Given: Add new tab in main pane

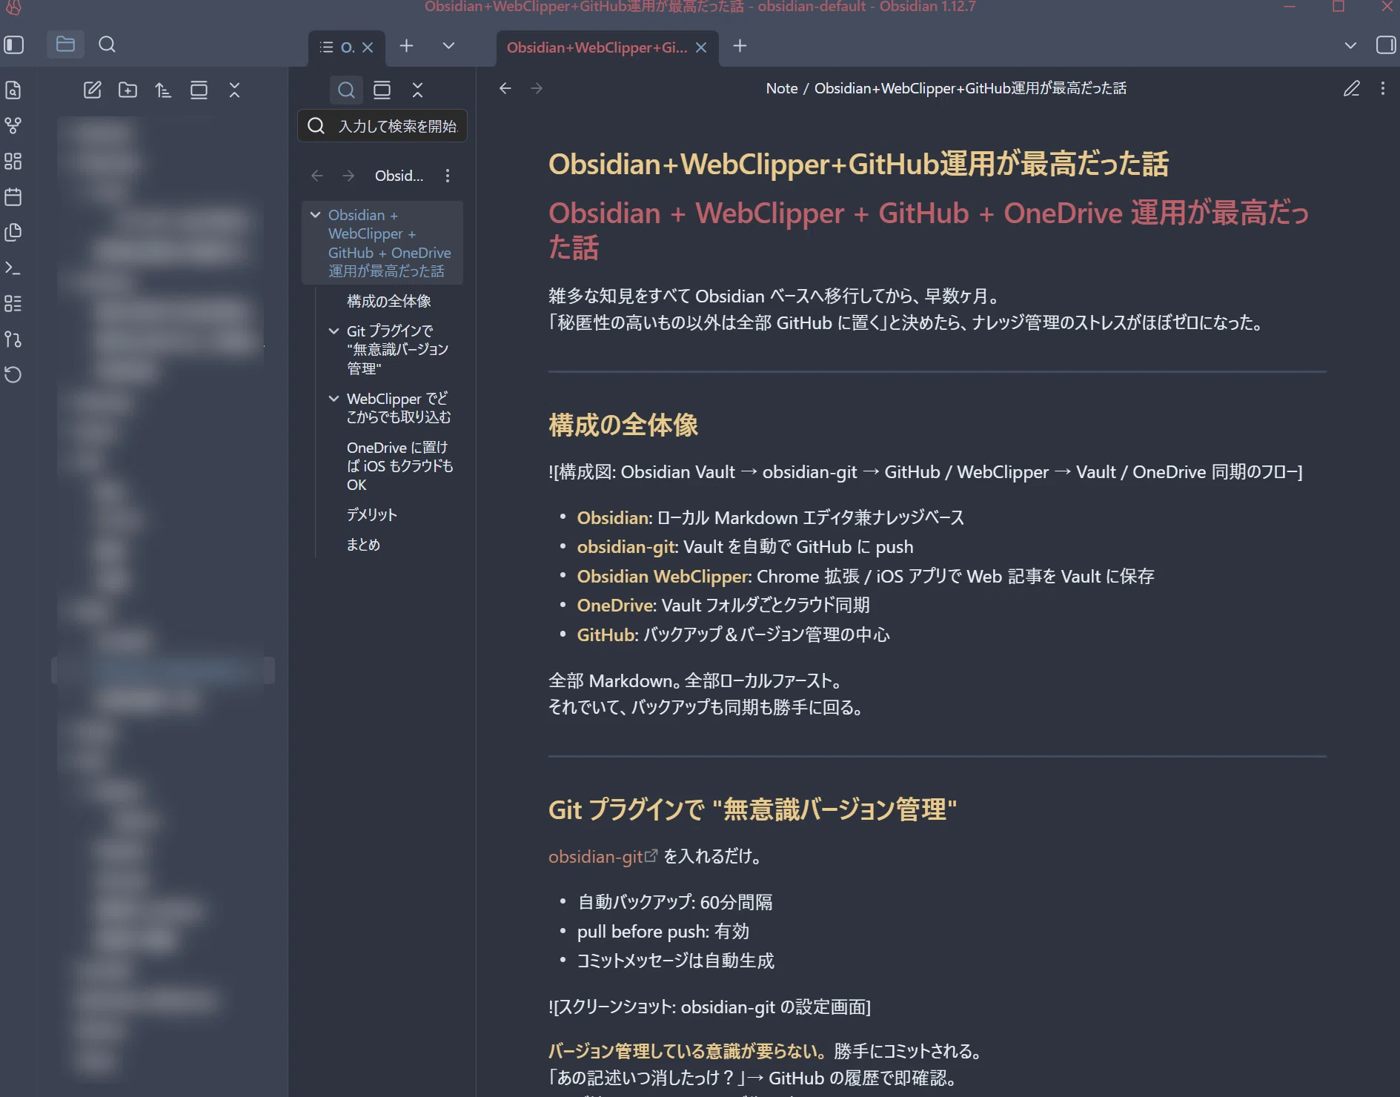Looking at the screenshot, I should click(x=740, y=46).
